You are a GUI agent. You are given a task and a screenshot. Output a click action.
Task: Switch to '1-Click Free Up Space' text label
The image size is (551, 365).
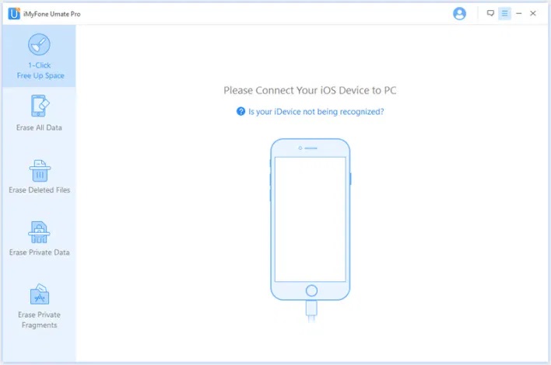(x=40, y=71)
